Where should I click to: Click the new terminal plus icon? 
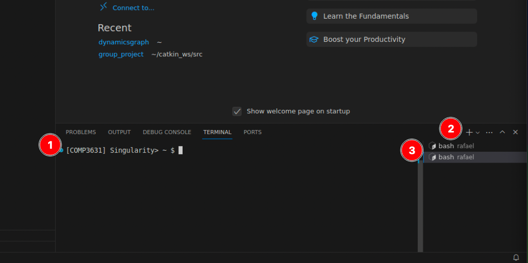[469, 132]
